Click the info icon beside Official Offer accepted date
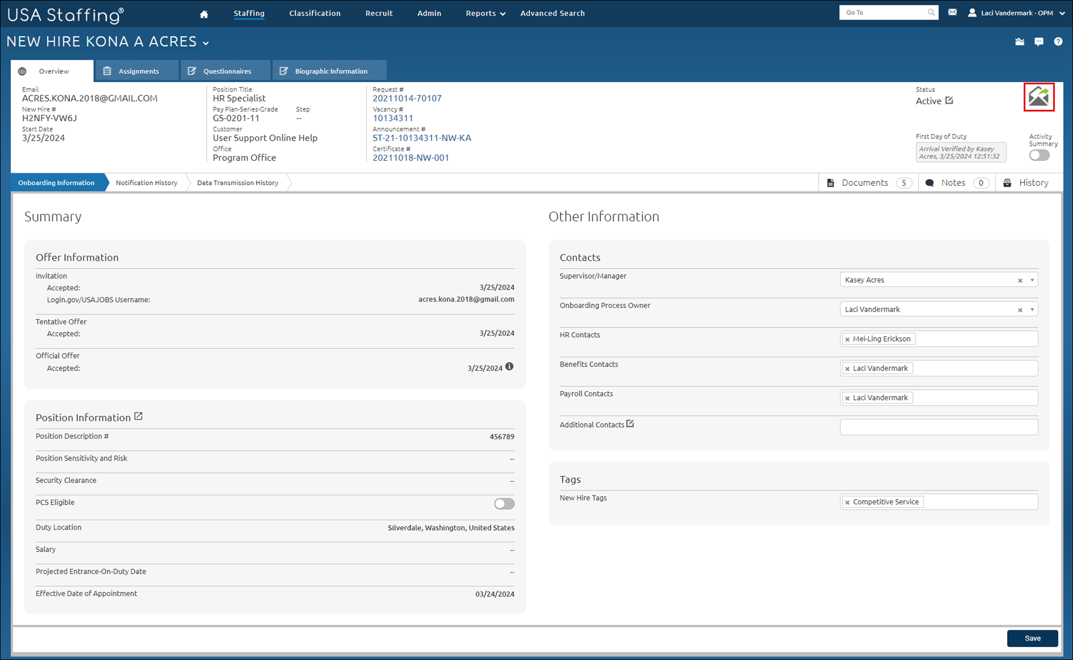The height and width of the screenshot is (660, 1073). tap(509, 367)
